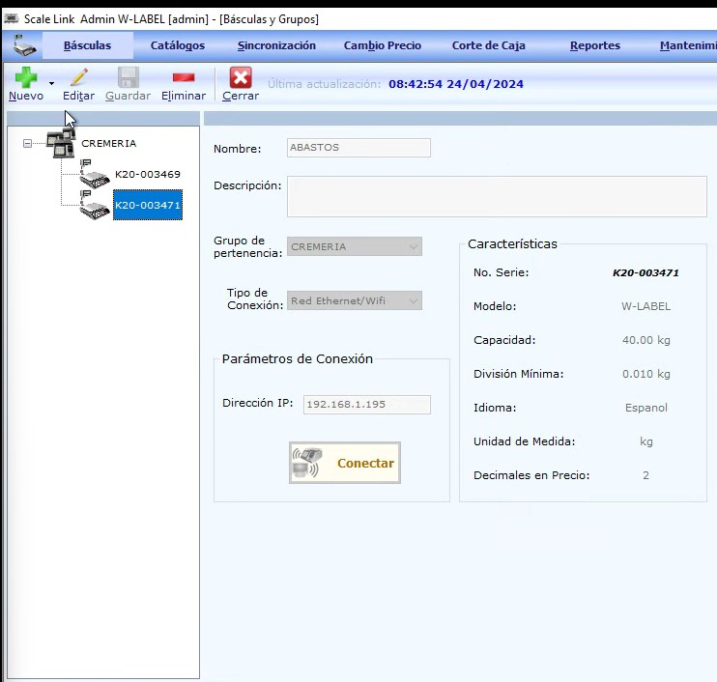The width and height of the screenshot is (717, 682).
Task: Click the app icon in title bar
Action: (11, 18)
